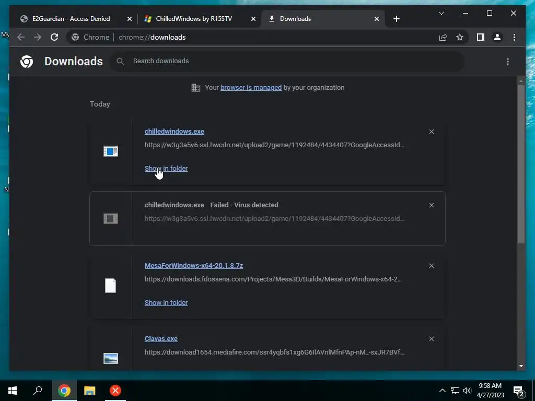Click the first chilledwindows.exe file icon
535x401 pixels.
pos(111,151)
